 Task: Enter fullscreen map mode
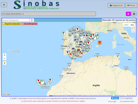[133, 31]
